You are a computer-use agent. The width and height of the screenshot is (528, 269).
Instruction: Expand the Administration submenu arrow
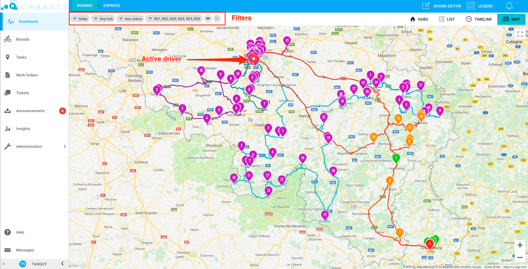65,146
